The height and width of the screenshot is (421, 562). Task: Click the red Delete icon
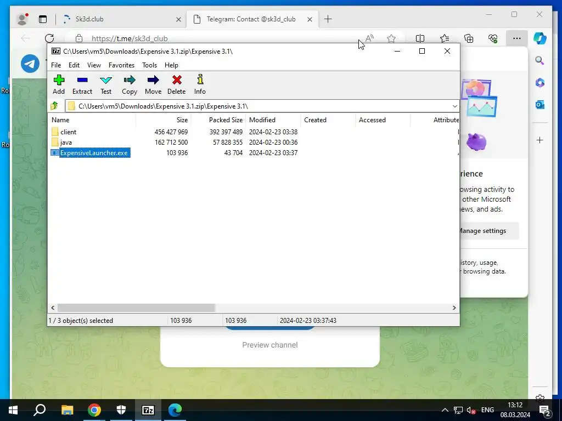(x=176, y=85)
